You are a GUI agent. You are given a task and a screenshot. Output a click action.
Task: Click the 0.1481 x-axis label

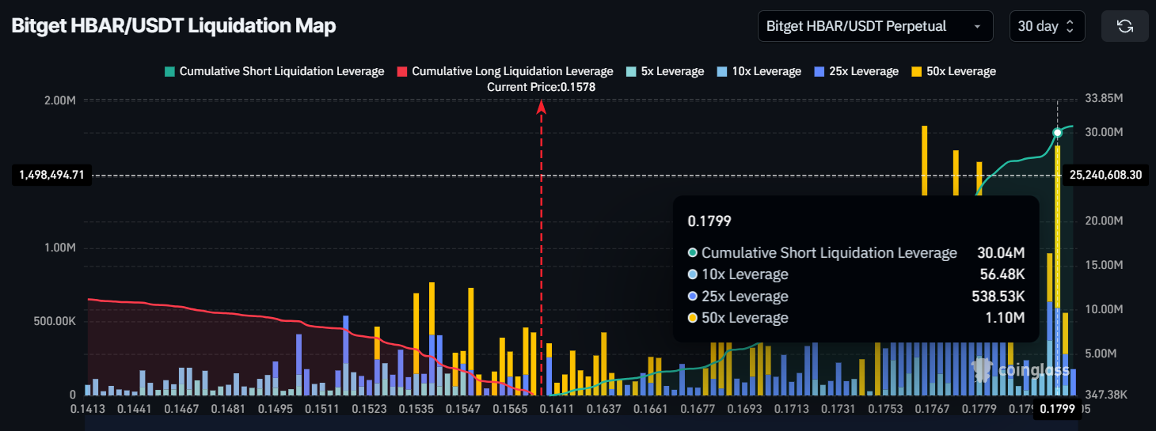click(228, 409)
